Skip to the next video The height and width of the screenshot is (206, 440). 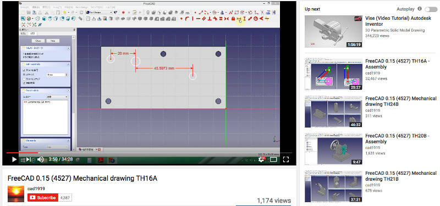click(29, 159)
